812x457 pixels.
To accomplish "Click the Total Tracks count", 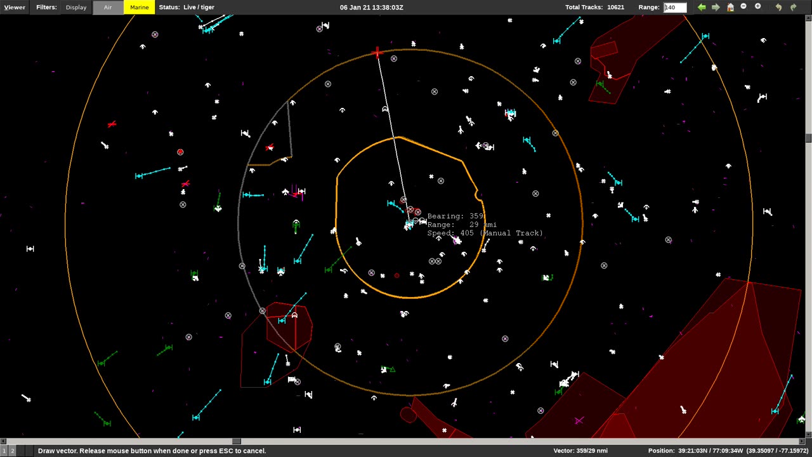I will (x=594, y=7).
